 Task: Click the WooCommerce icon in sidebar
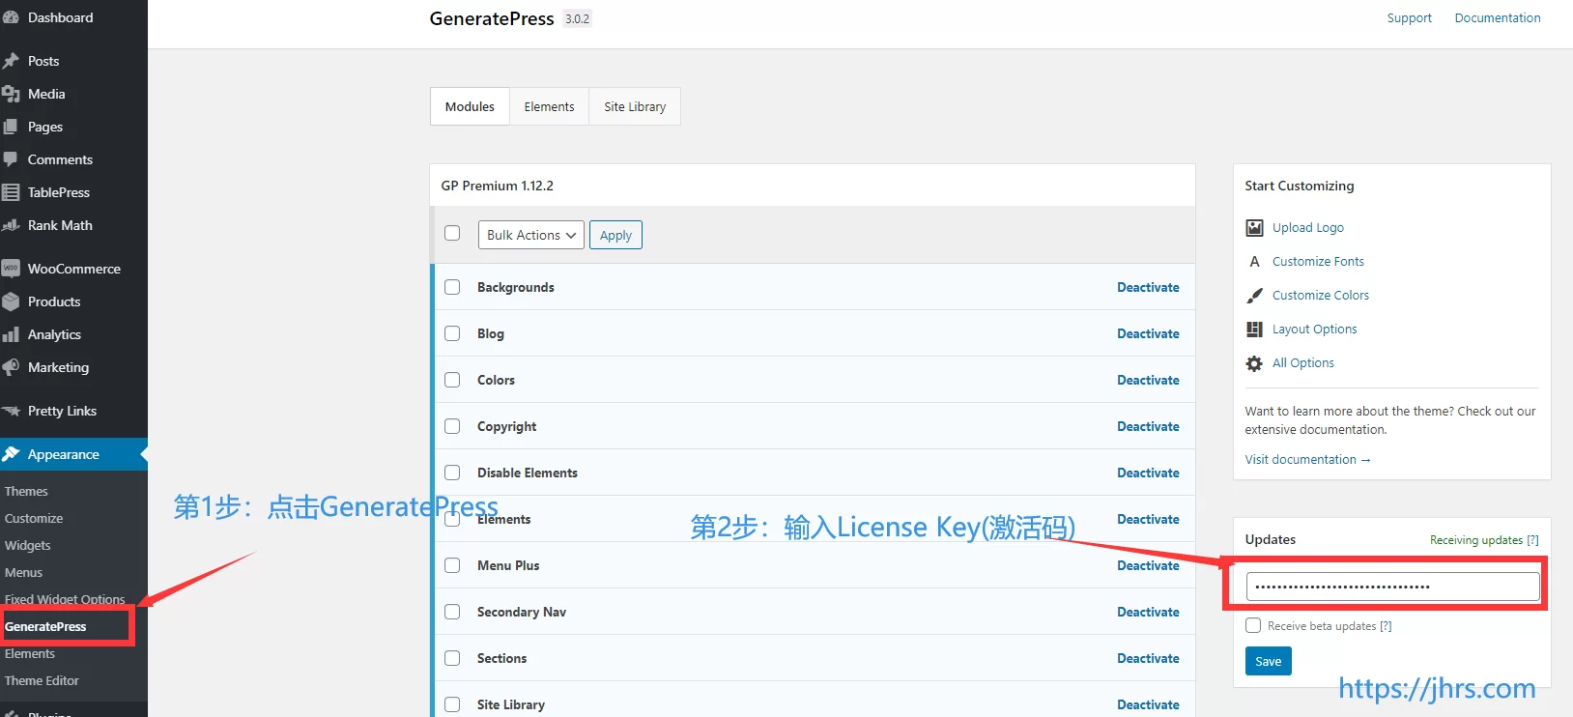point(12,269)
